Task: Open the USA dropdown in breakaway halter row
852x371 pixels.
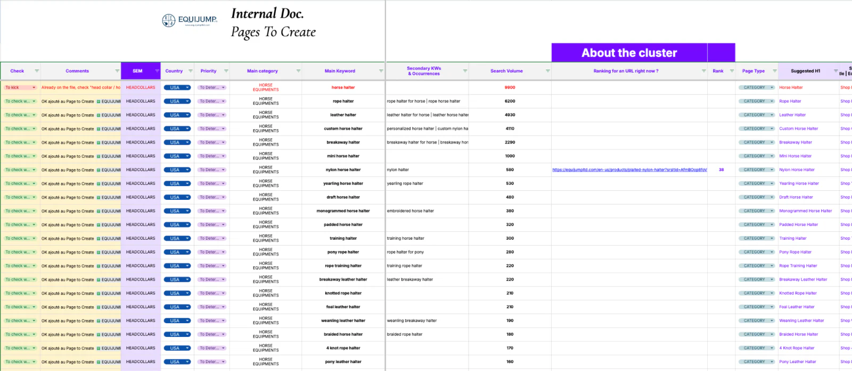Action: tap(177, 142)
